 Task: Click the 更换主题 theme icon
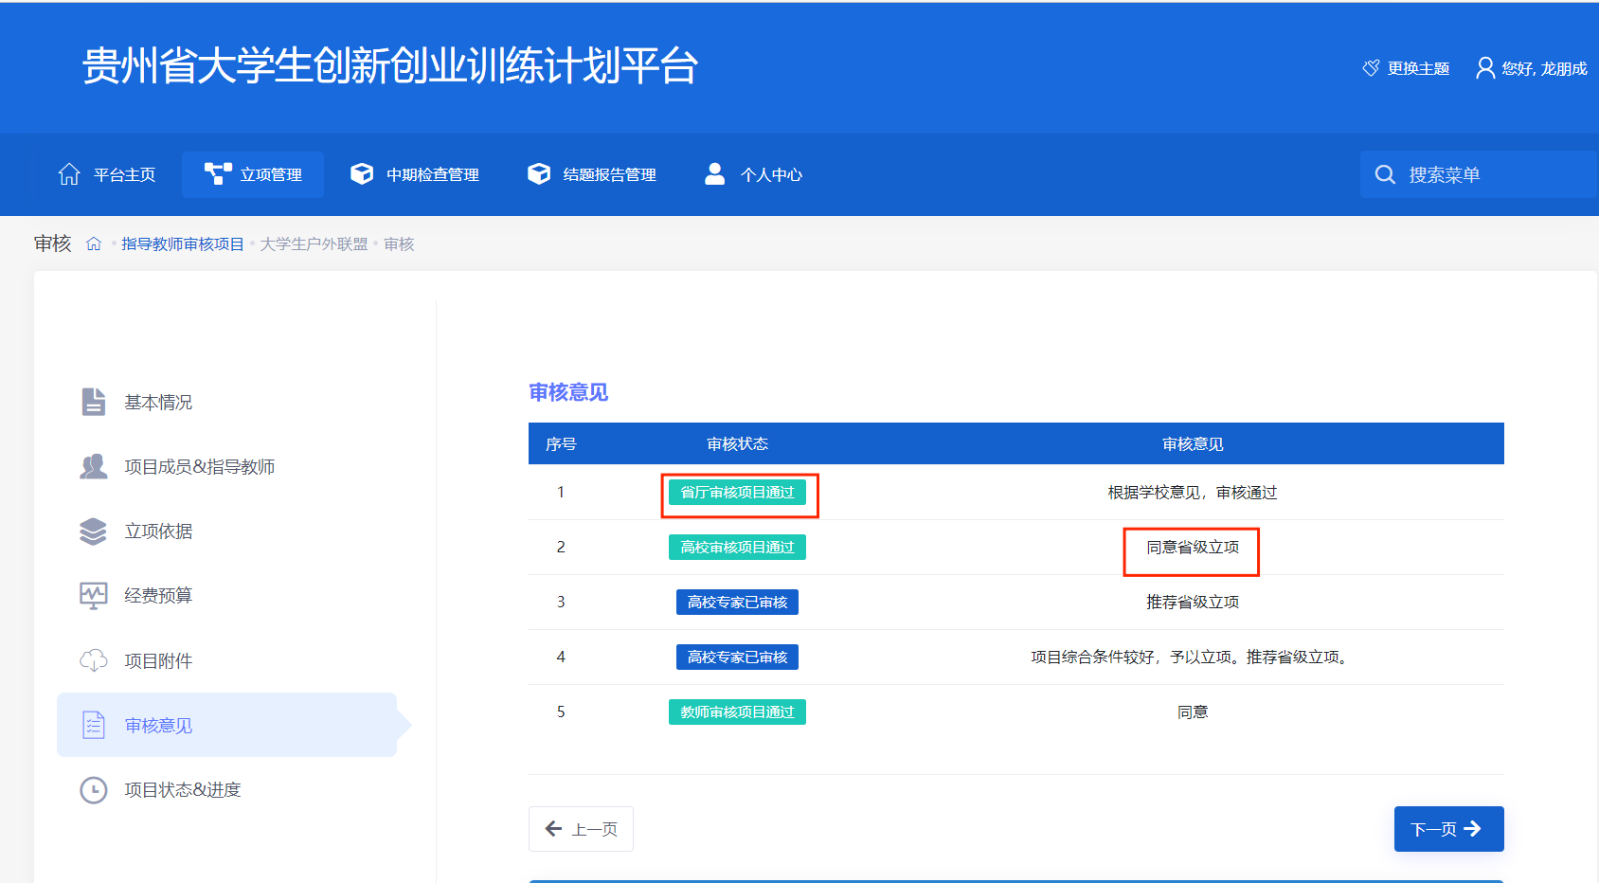1371,68
